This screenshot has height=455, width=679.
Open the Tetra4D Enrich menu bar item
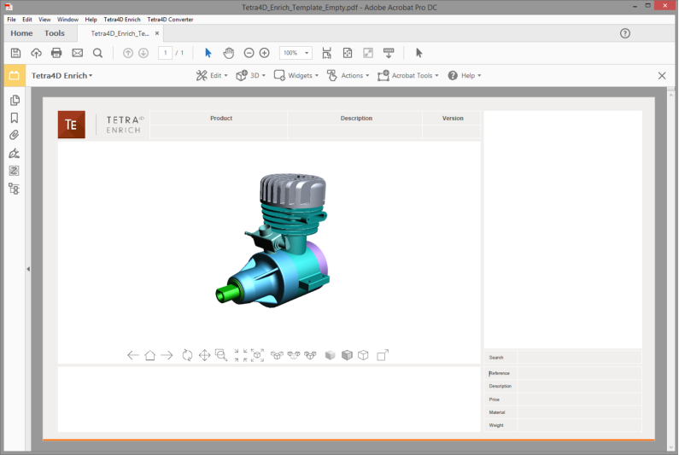click(x=122, y=20)
